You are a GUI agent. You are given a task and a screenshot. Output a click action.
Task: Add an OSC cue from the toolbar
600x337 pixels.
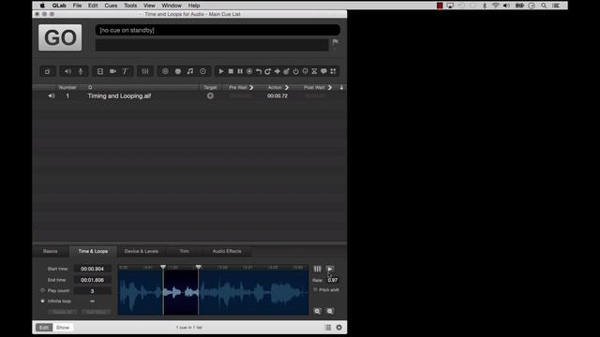[x=165, y=71]
